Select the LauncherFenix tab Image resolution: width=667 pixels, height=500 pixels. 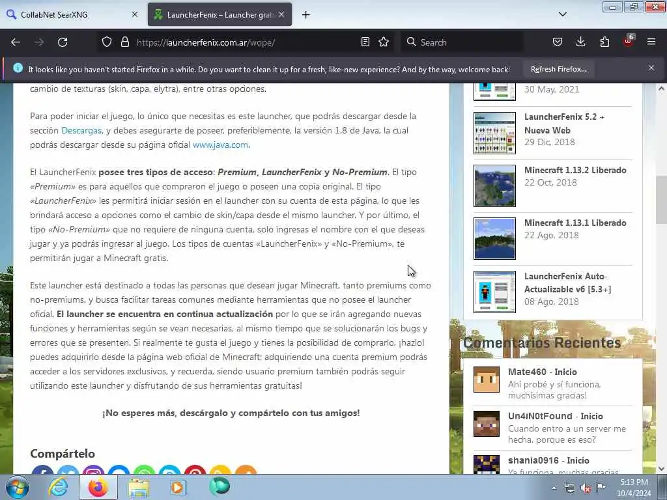[x=220, y=14]
